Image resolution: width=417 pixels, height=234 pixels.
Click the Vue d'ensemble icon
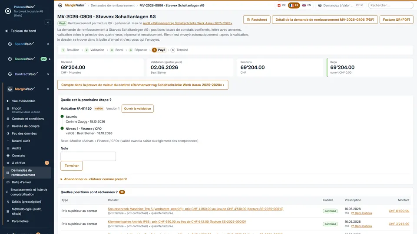tap(8, 101)
